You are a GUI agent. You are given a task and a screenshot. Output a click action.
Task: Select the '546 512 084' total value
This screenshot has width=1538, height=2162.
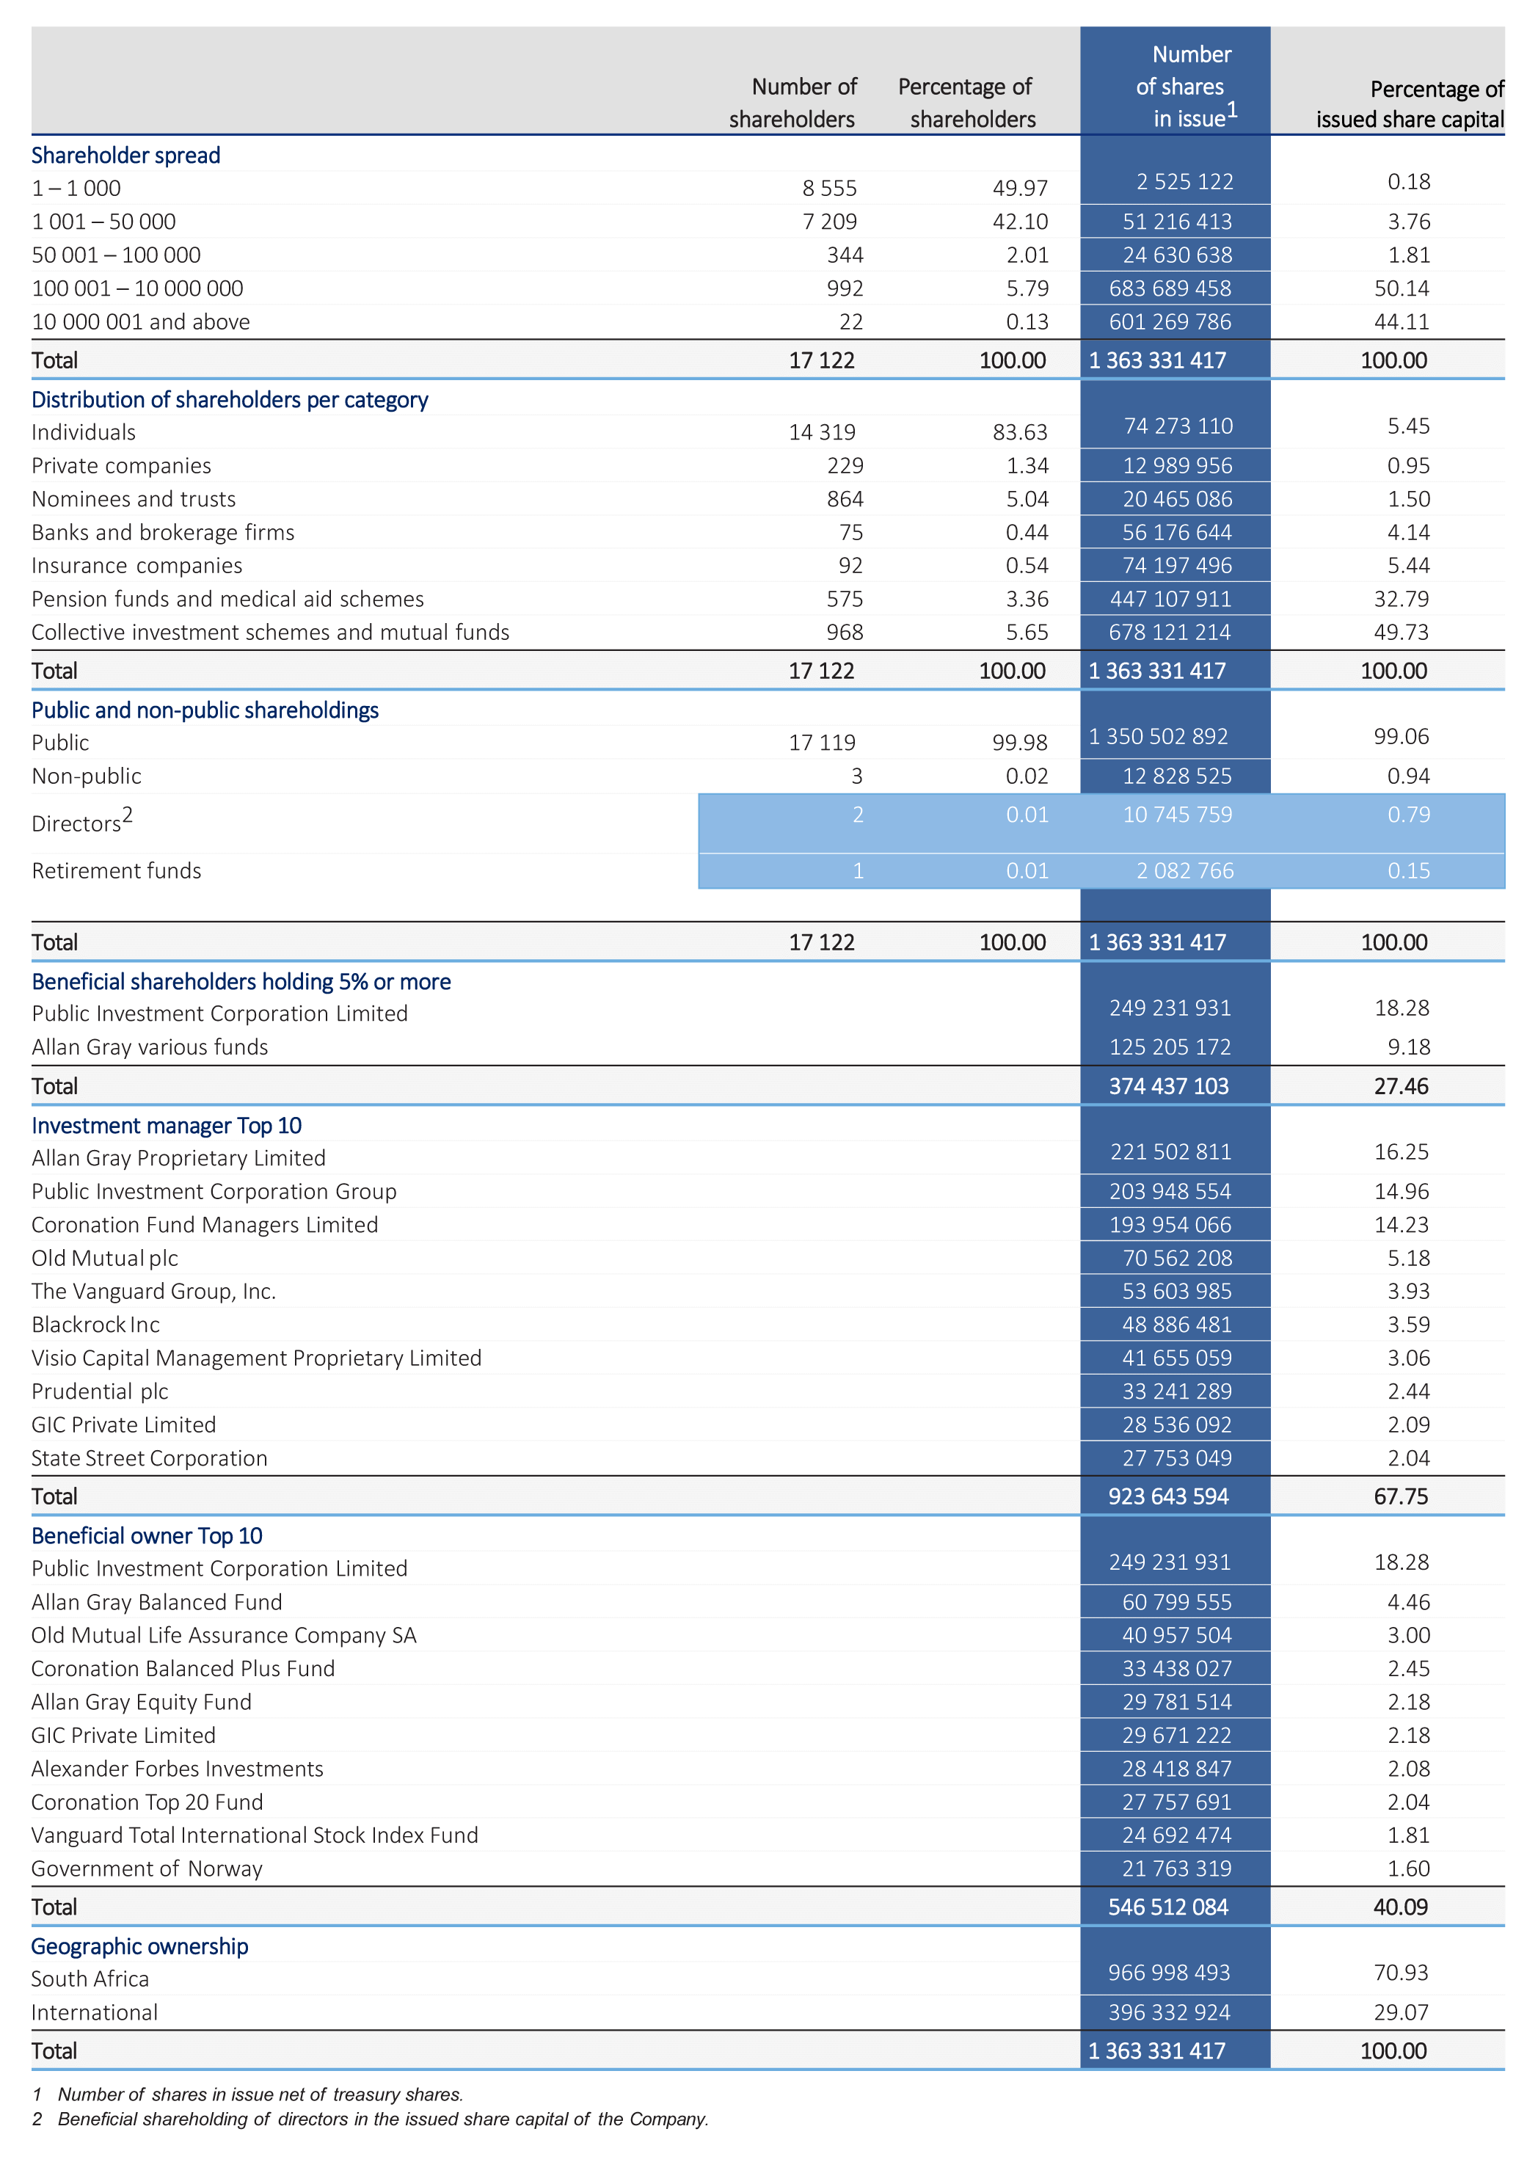pyautogui.click(x=1169, y=1907)
